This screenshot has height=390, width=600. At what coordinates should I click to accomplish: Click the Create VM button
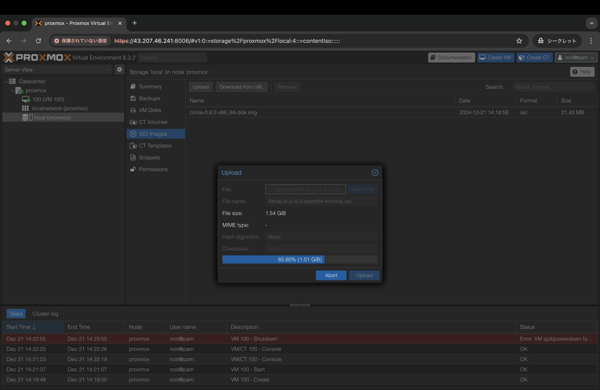pos(495,57)
